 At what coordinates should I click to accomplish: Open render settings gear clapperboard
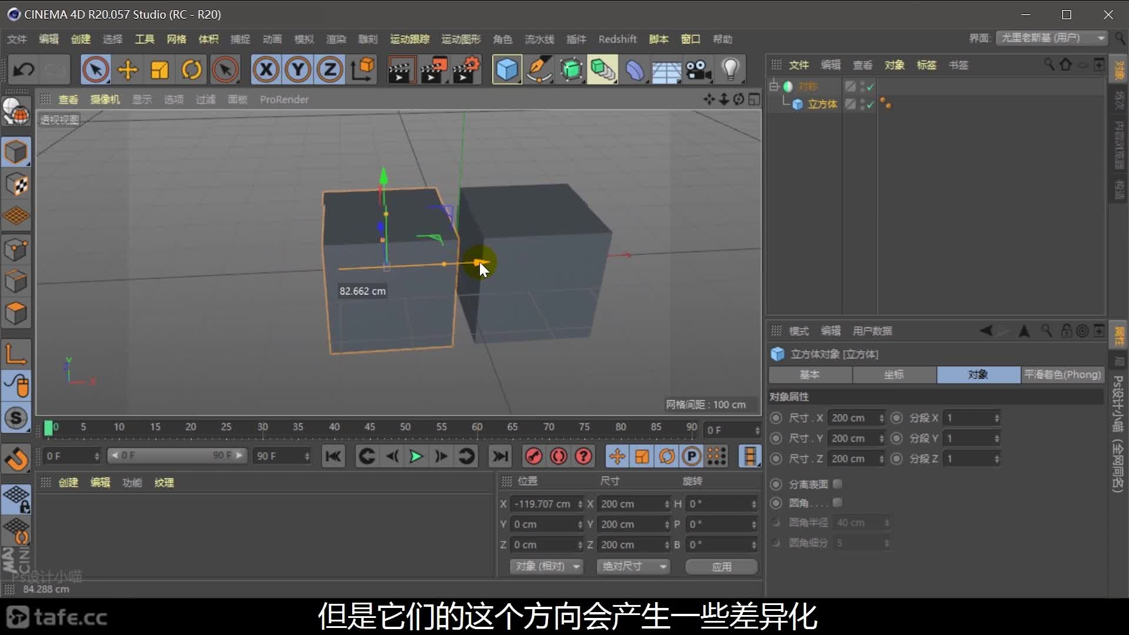pyautogui.click(x=466, y=69)
